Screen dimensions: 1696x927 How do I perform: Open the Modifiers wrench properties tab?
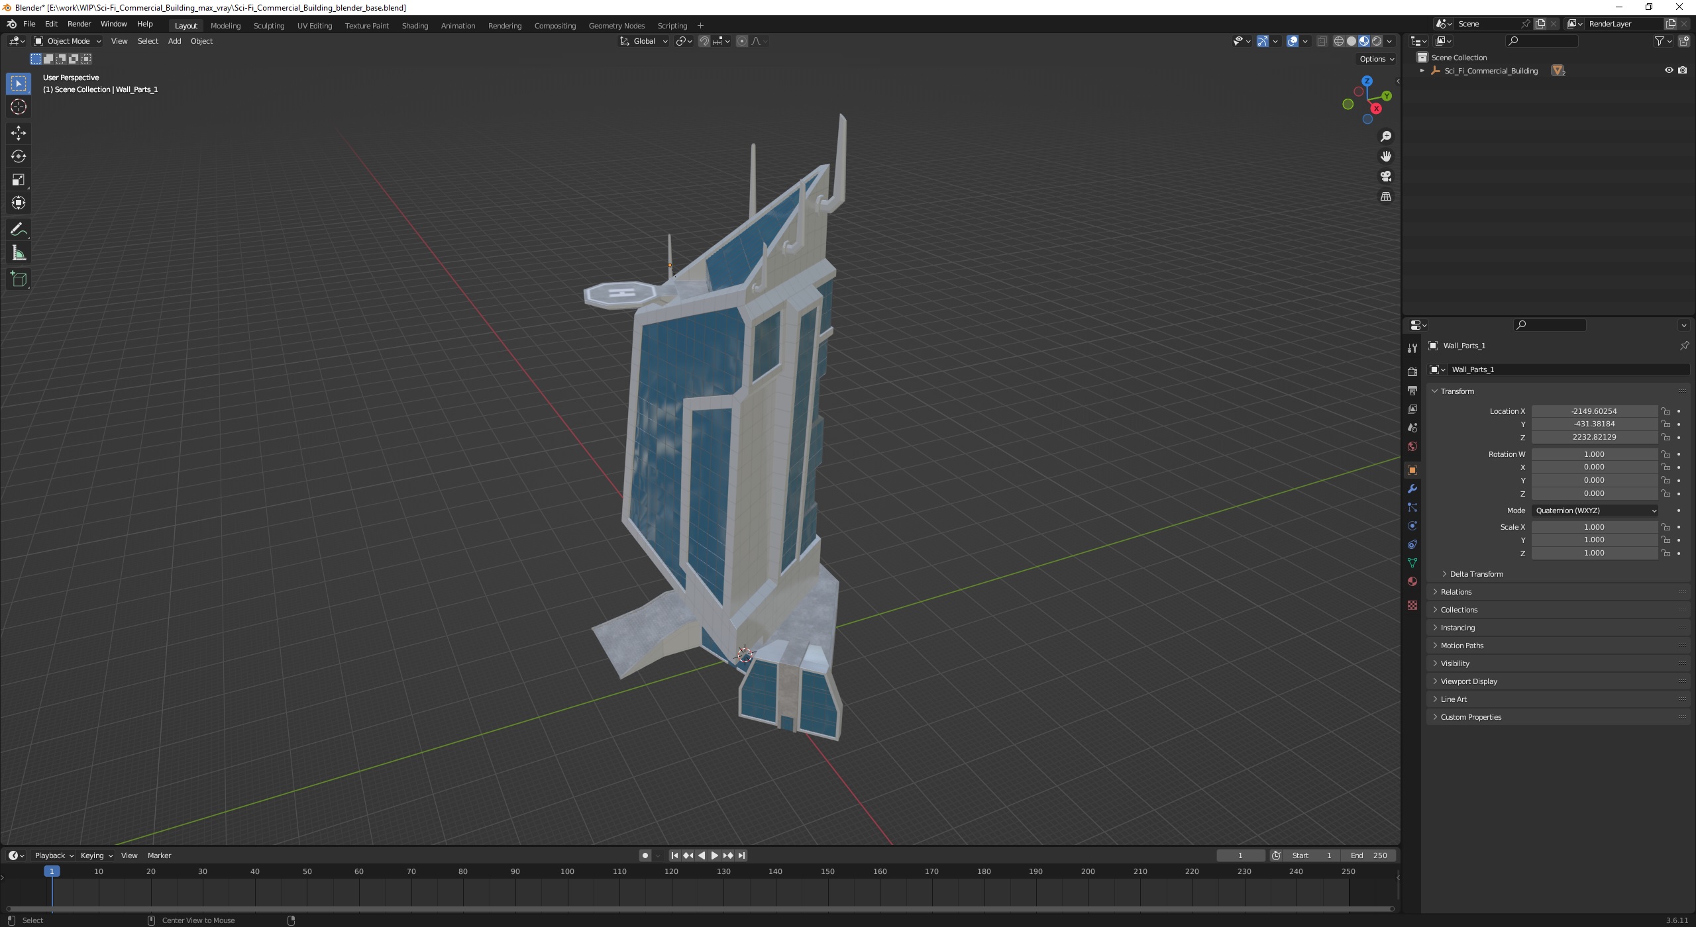tap(1412, 489)
